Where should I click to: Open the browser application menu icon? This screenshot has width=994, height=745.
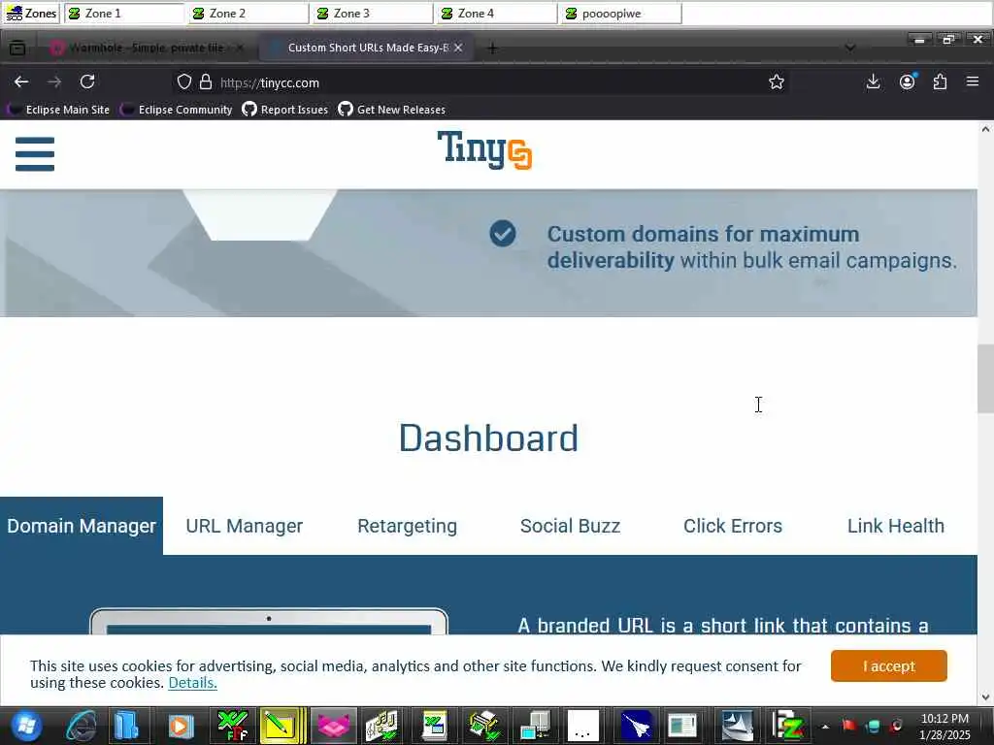point(973,81)
